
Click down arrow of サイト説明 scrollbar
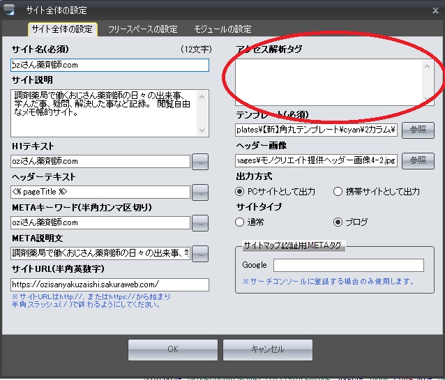(x=202, y=130)
